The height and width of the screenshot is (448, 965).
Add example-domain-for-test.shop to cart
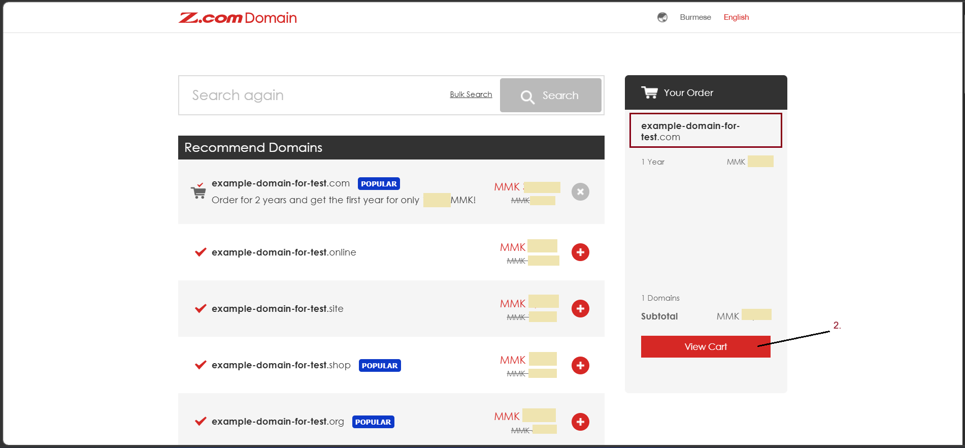(x=580, y=366)
